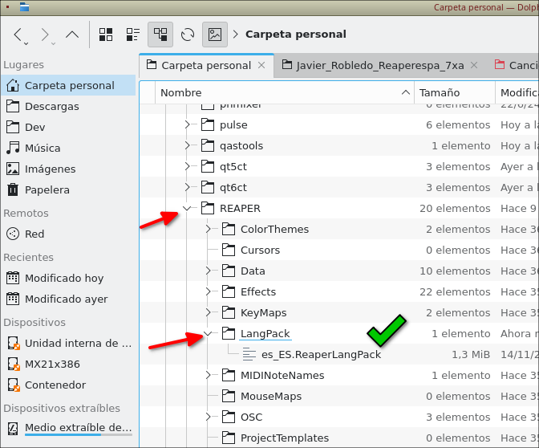Expand the qt5ct folder
This screenshot has width=539, height=448.
(x=187, y=166)
